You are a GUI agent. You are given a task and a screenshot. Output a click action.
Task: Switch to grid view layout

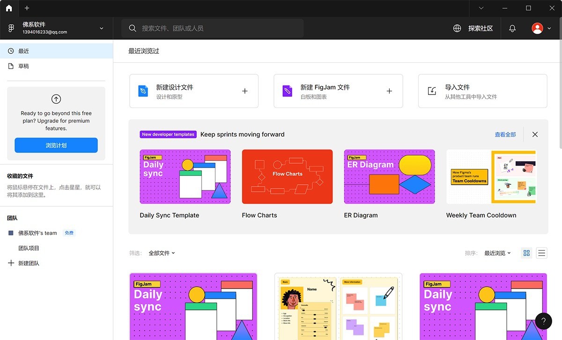pos(526,253)
